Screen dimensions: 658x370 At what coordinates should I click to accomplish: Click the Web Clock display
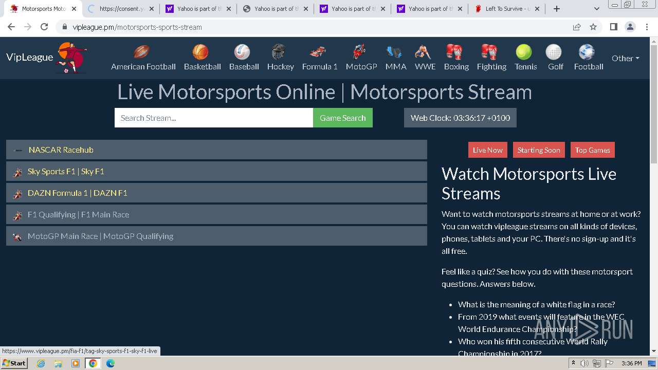(x=460, y=118)
